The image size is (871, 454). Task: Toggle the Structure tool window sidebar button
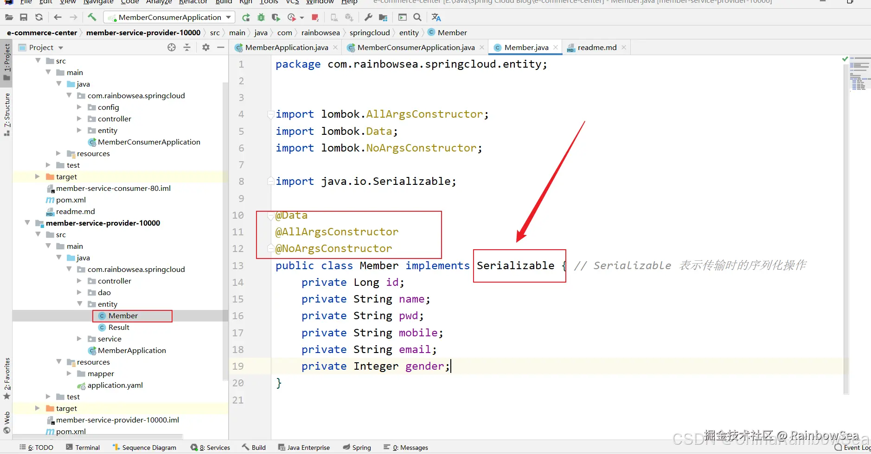coord(6,113)
